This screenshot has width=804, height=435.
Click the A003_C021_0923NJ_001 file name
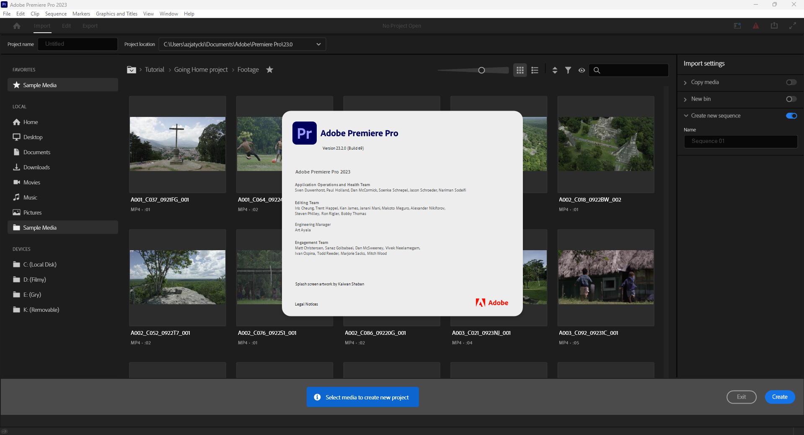coord(481,333)
